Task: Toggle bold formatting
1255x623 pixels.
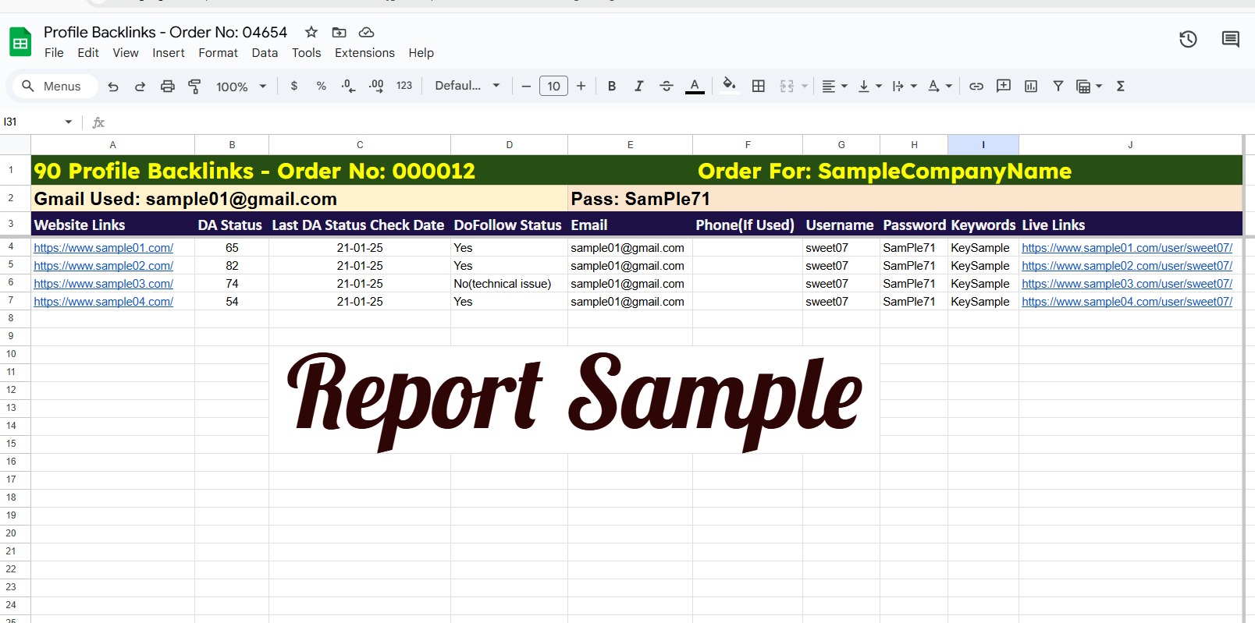Action: 612,86
